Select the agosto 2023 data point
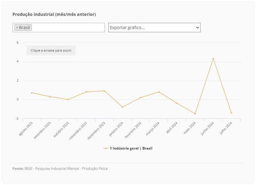Screen dimensions: 256x185 tap(32, 93)
